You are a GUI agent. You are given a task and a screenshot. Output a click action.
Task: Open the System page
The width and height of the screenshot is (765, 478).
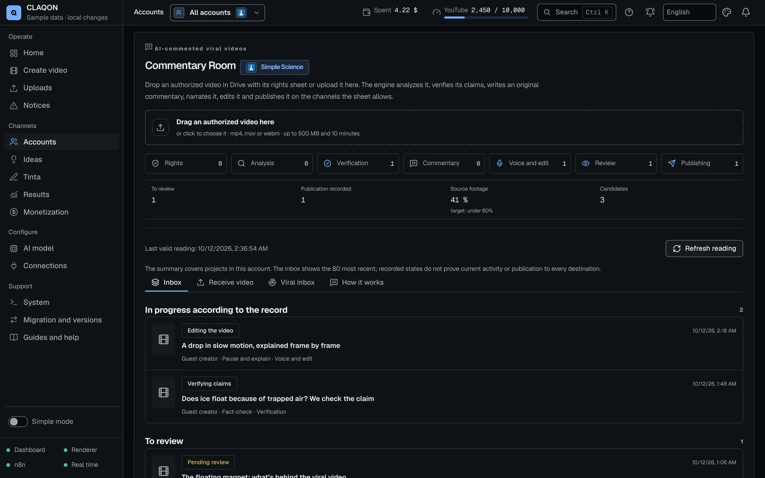pos(61,303)
